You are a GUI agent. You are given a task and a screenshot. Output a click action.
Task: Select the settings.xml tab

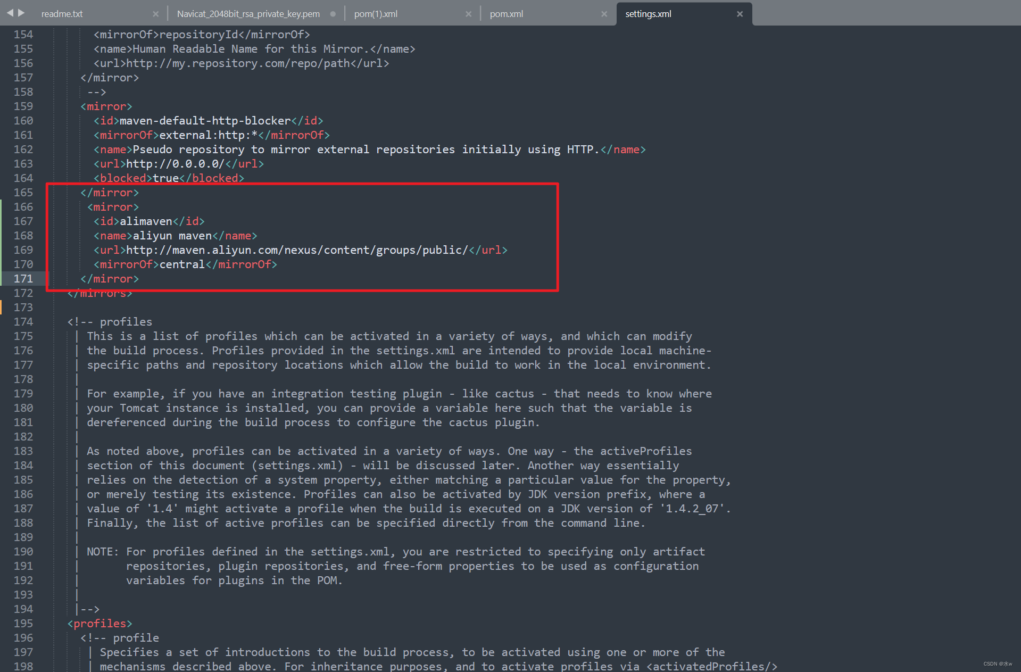(648, 14)
